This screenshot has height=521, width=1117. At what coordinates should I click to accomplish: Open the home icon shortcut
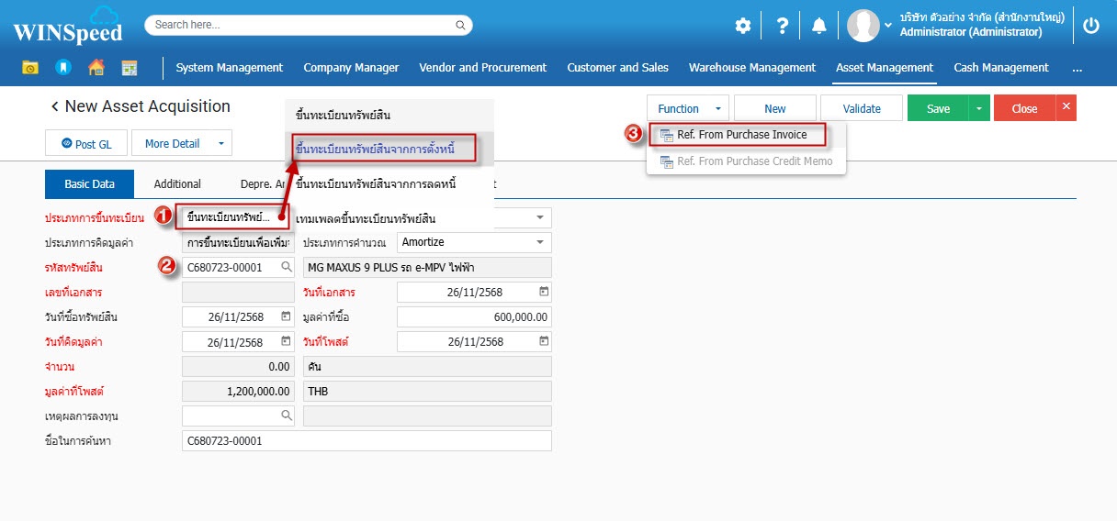[96, 68]
